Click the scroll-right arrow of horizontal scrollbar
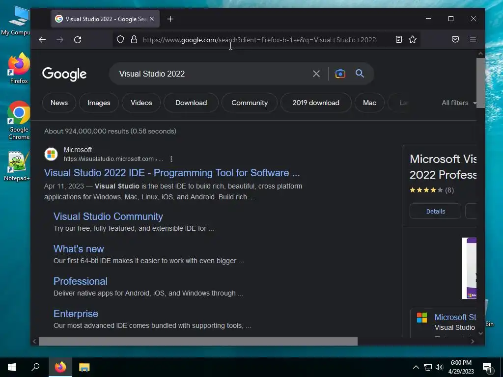 [472, 342]
